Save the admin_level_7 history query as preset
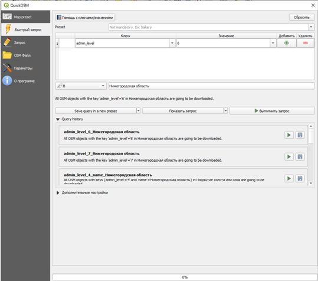318x281 pixels. [300, 156]
